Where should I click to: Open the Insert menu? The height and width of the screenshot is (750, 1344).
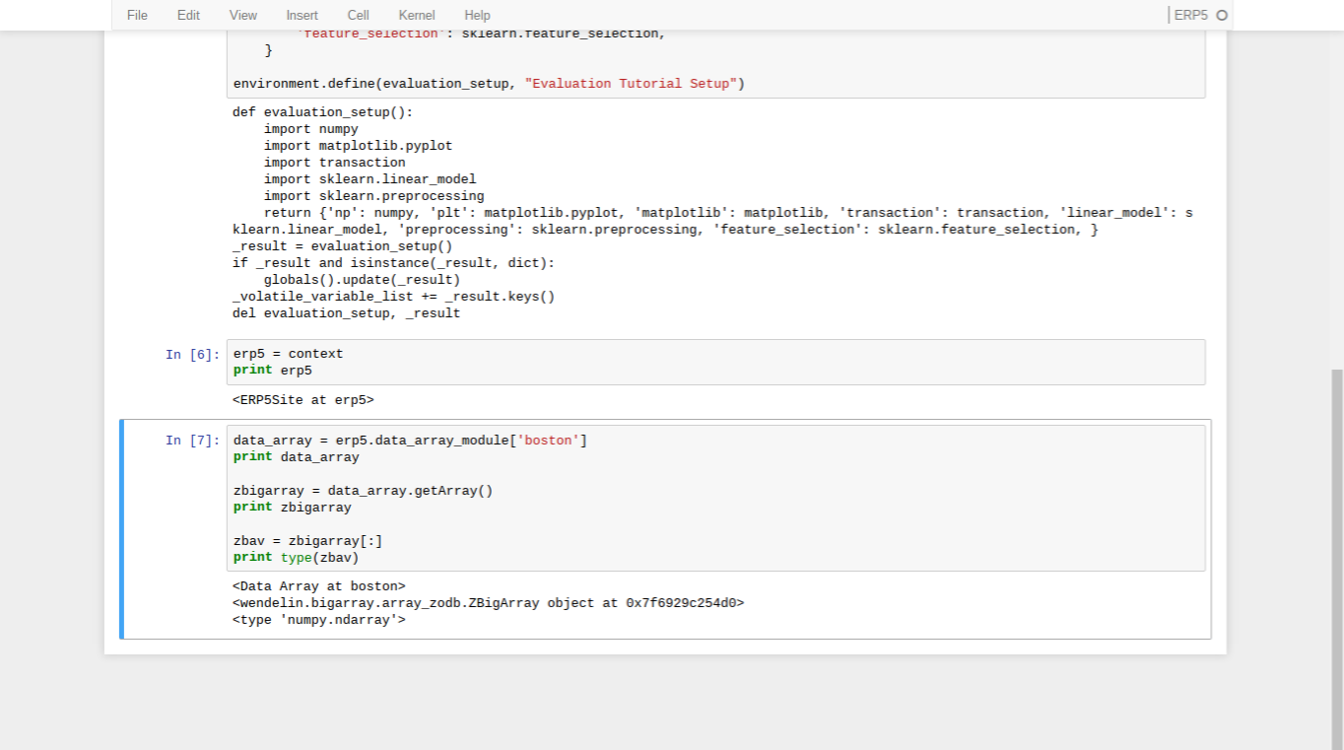point(302,15)
